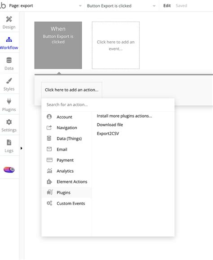
Task: Open the Plugins plug icon in sidebar
Action: coord(9,101)
